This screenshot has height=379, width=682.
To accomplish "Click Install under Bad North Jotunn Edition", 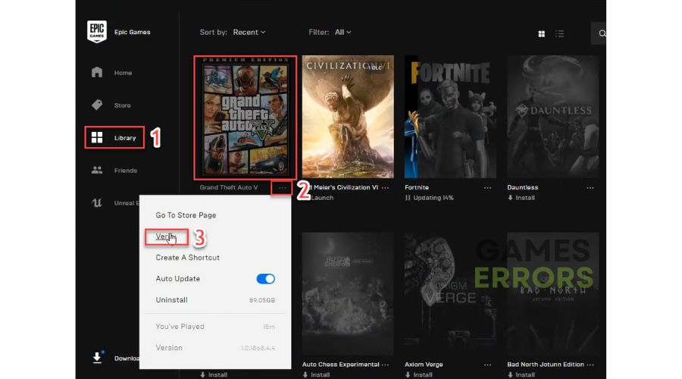I will 525,374.
